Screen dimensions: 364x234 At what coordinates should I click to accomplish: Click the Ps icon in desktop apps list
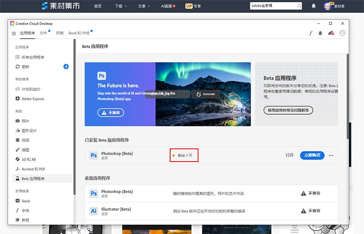coord(94,193)
